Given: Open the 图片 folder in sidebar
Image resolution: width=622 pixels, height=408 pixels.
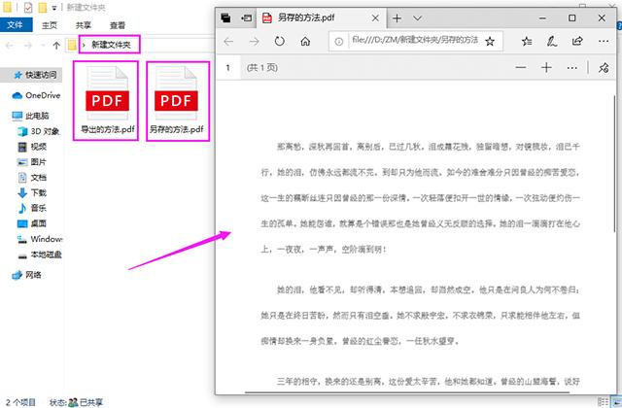Looking at the screenshot, I should pyautogui.click(x=32, y=162).
